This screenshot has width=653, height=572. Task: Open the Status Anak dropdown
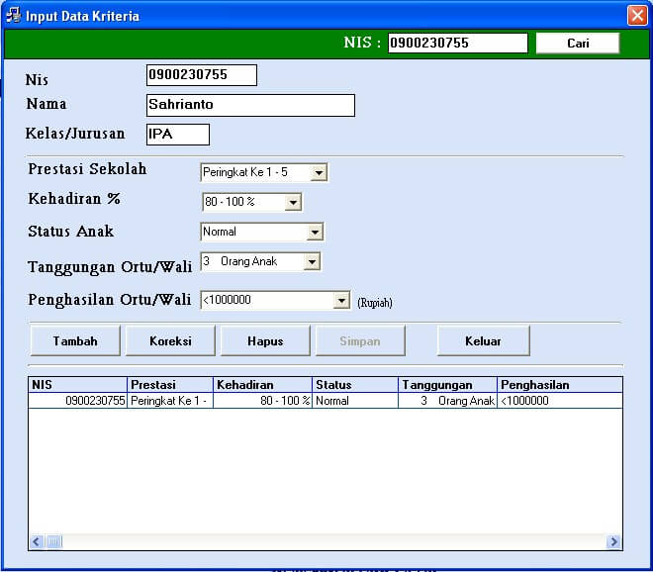(315, 232)
